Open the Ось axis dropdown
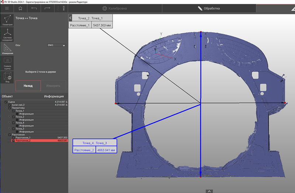This screenshot has height=193, width=295. [x=56, y=45]
